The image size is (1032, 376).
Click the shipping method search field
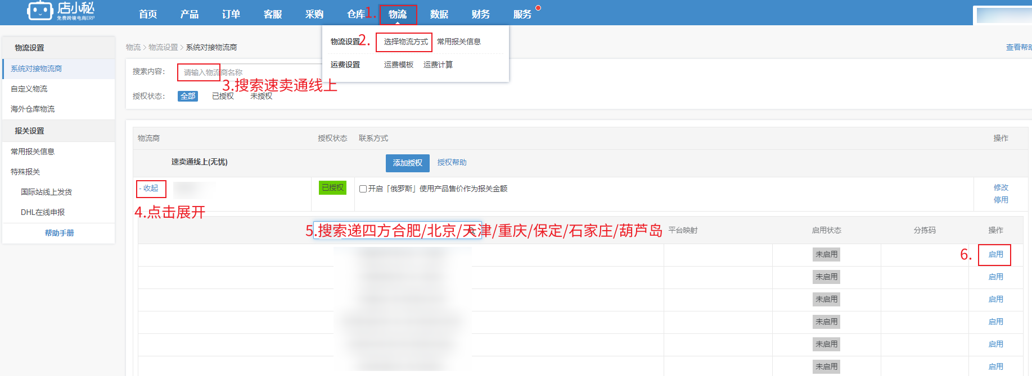tap(397, 230)
